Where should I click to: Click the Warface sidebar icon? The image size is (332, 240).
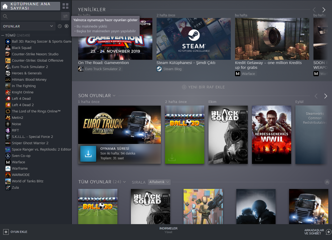click(x=8, y=162)
